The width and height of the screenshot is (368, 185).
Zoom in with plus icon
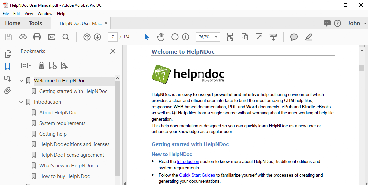coord(186,37)
